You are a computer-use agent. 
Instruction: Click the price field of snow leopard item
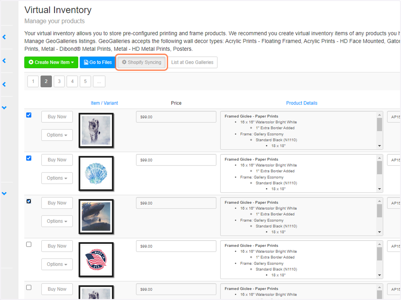click(x=176, y=117)
